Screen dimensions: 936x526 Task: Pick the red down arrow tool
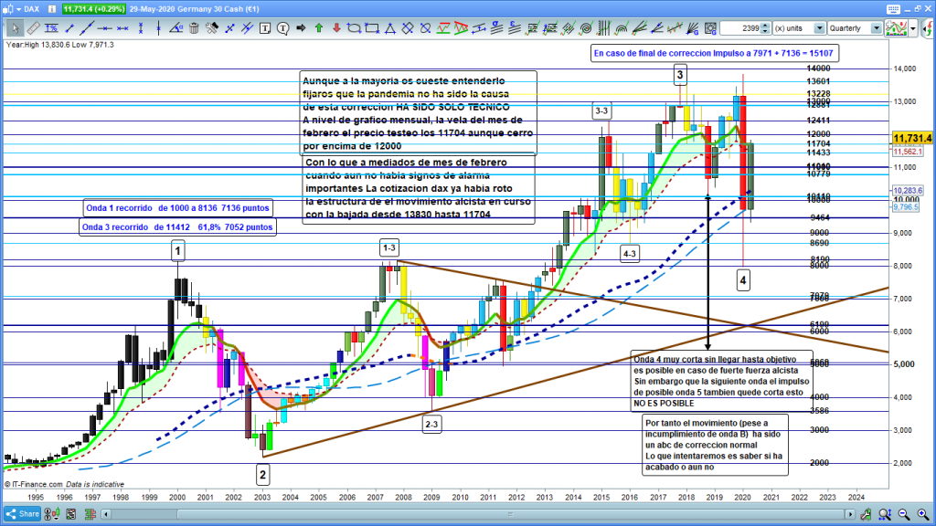335,28
